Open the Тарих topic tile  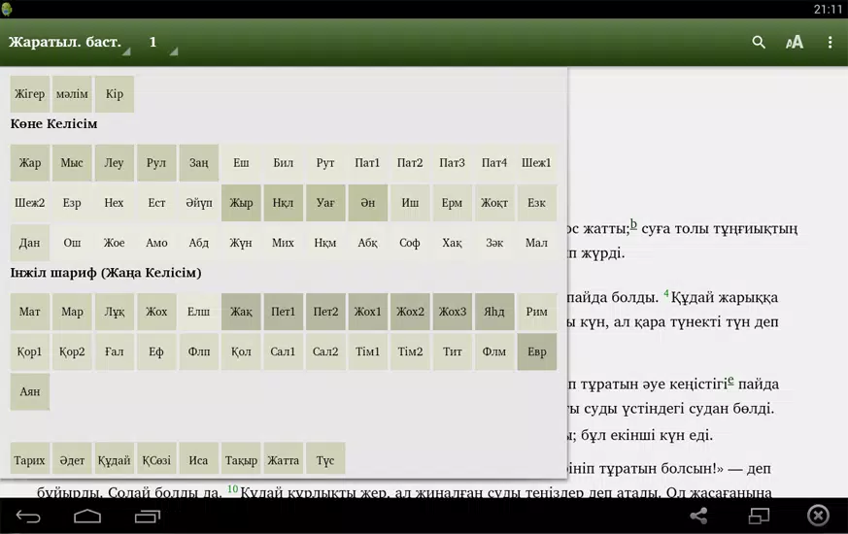coord(30,460)
